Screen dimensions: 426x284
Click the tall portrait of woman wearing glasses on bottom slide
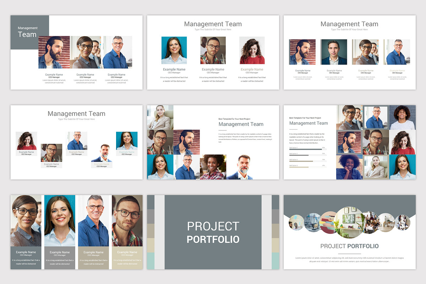[x=26, y=220]
